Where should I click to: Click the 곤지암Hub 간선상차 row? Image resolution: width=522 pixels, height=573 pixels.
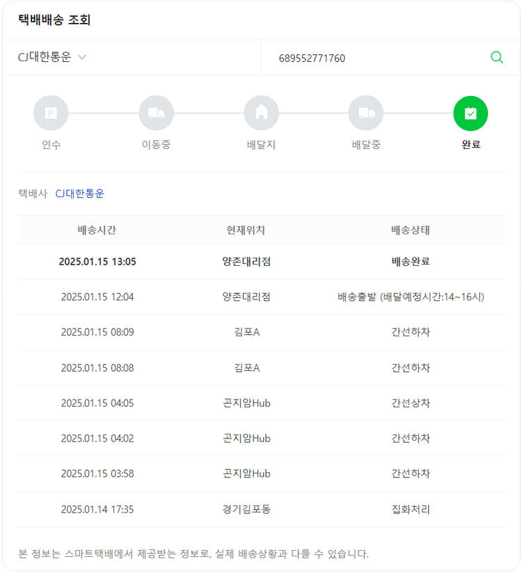[x=261, y=402]
